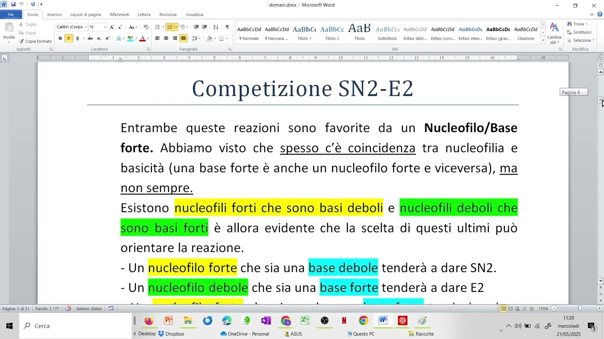Toggle italic (C) formatting
Image resolution: width=604 pixels, height=339 pixels.
point(69,38)
